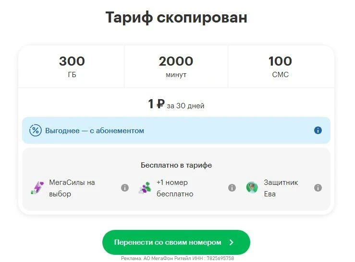Show info for +1 номер бесплатно
The width and height of the screenshot is (355, 262).
coord(232,188)
